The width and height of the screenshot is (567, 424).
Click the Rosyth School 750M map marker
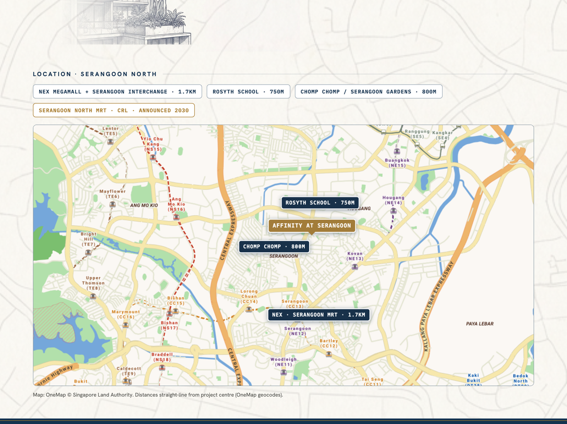click(320, 203)
